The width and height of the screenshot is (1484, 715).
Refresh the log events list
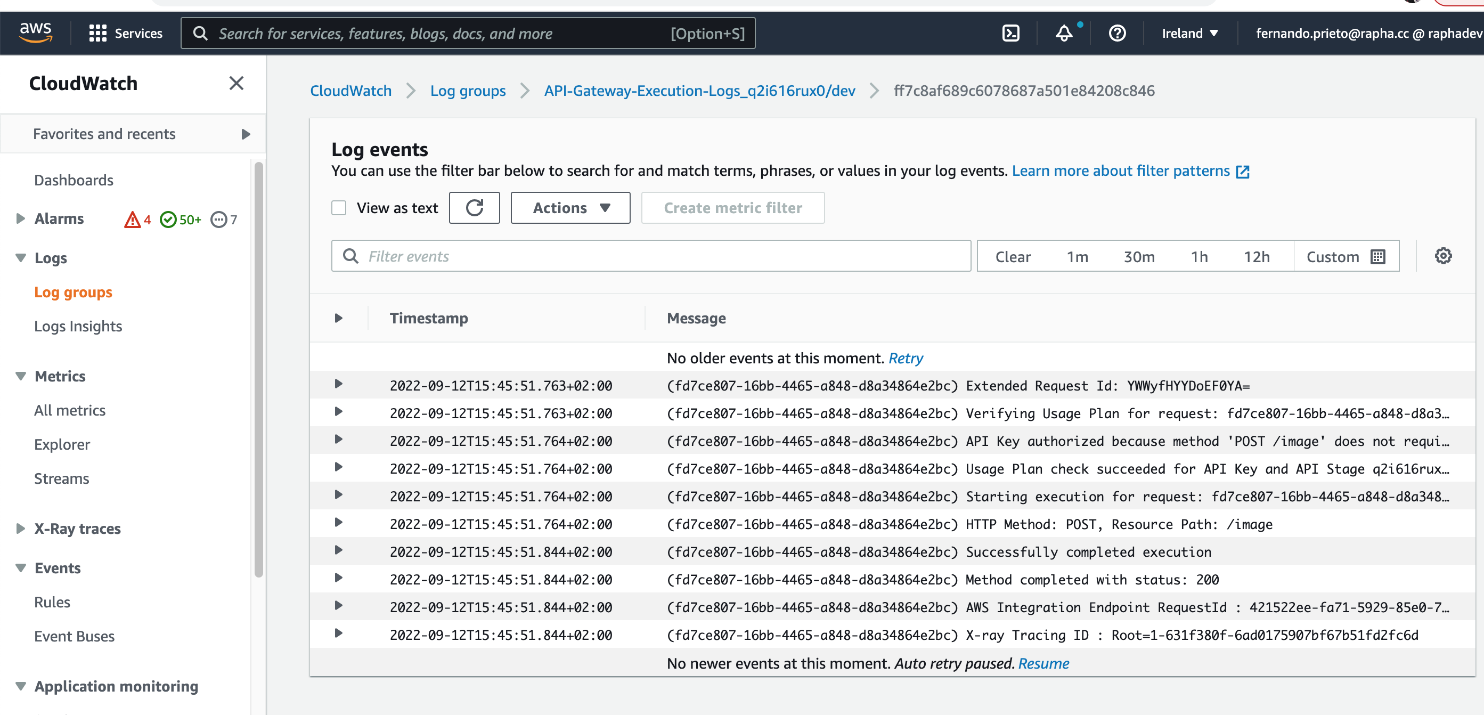pyautogui.click(x=474, y=207)
